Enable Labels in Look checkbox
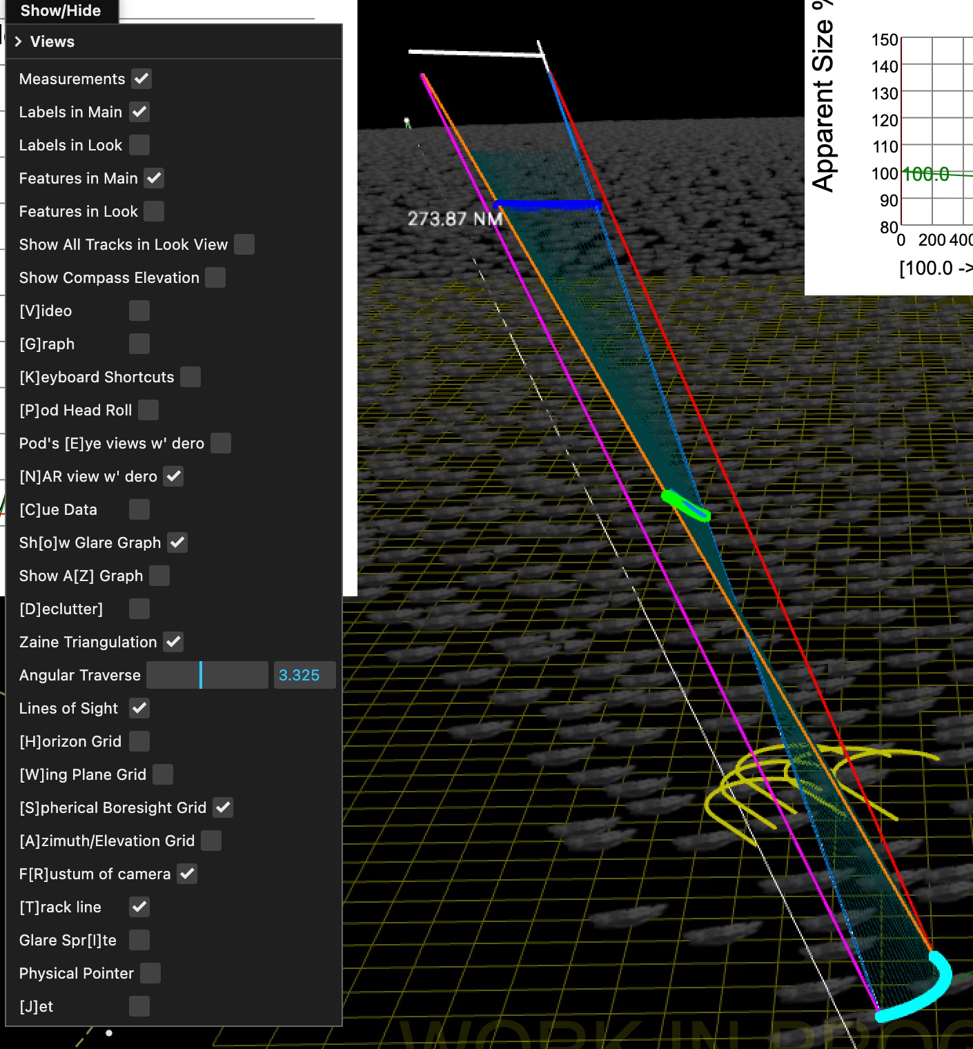973x1049 pixels. pyautogui.click(x=139, y=145)
